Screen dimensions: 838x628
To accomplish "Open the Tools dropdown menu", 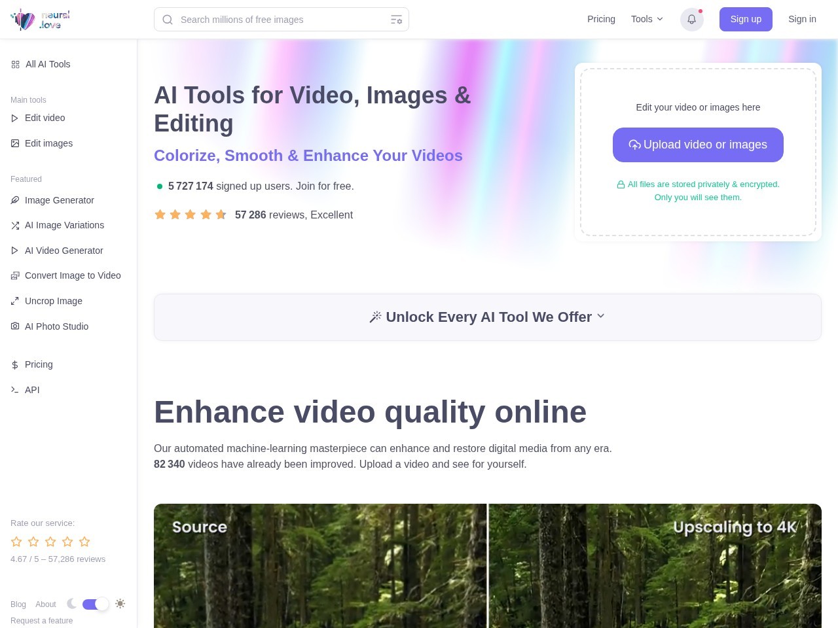I will coord(647,19).
